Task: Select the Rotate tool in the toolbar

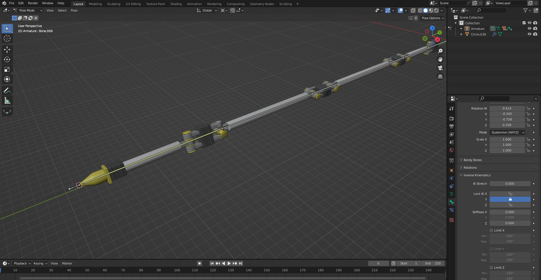Action: tap(7, 59)
